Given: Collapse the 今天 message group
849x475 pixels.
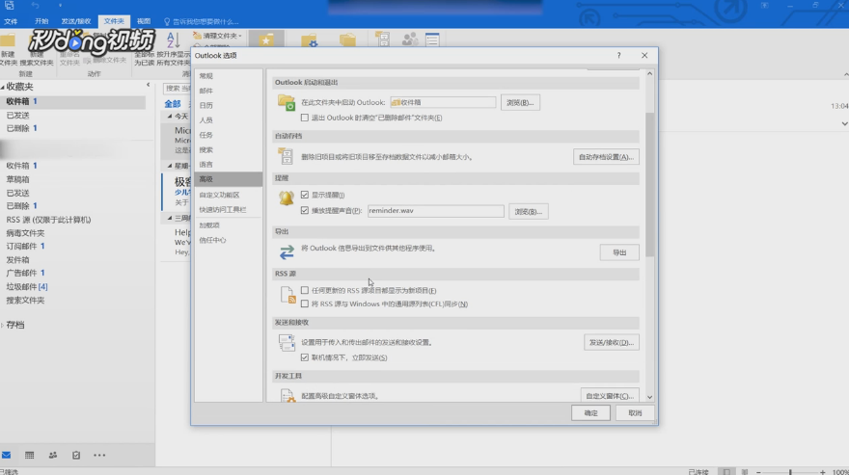Looking at the screenshot, I should pyautogui.click(x=170, y=117).
